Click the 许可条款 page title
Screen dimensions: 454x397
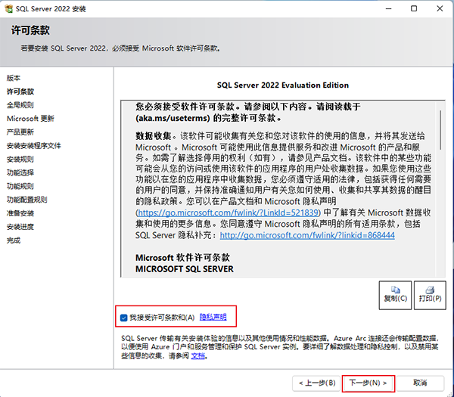(x=30, y=30)
